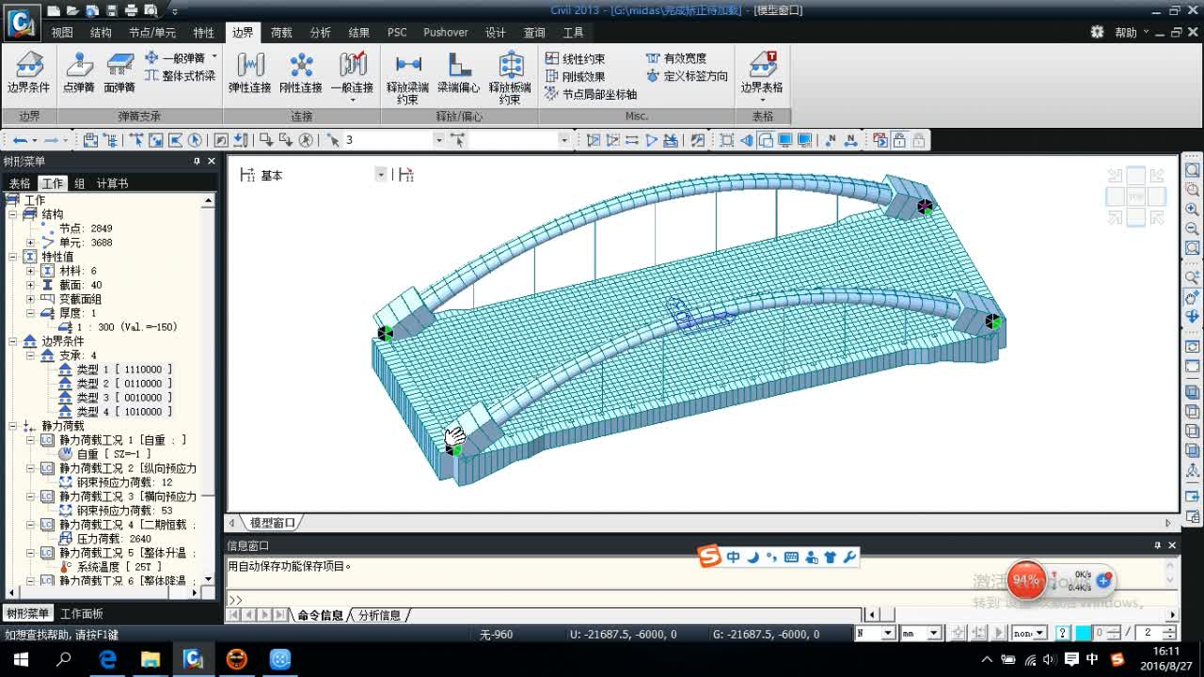
Task: Open the 一般弹簧 dropdown arrow
Action: pos(214,57)
